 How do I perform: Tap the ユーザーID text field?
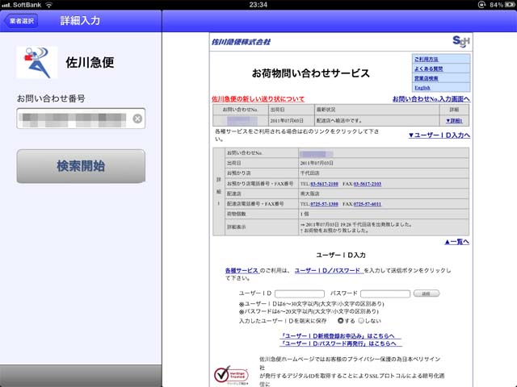point(300,293)
